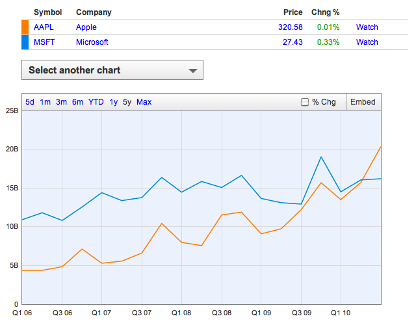Select the 5y time range
Viewport: 416px width, 325px height.
point(127,102)
